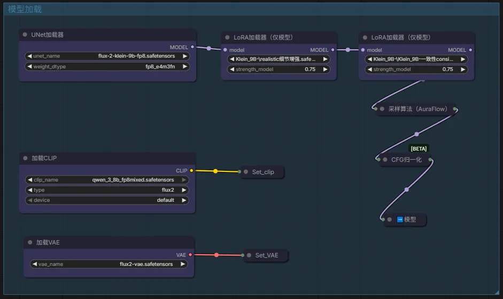Viewport: 503px width, 299px height.
Task: Open unet_name flux-2-klein-9b-fp8 selector
Action: [107, 56]
